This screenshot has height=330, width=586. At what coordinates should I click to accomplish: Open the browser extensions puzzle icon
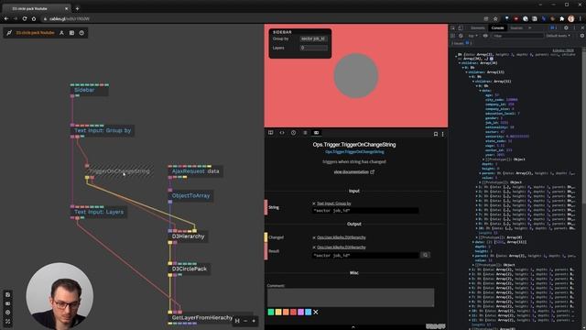click(561, 18)
